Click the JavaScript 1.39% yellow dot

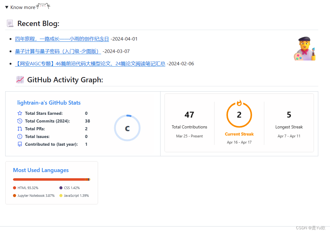click(x=61, y=196)
